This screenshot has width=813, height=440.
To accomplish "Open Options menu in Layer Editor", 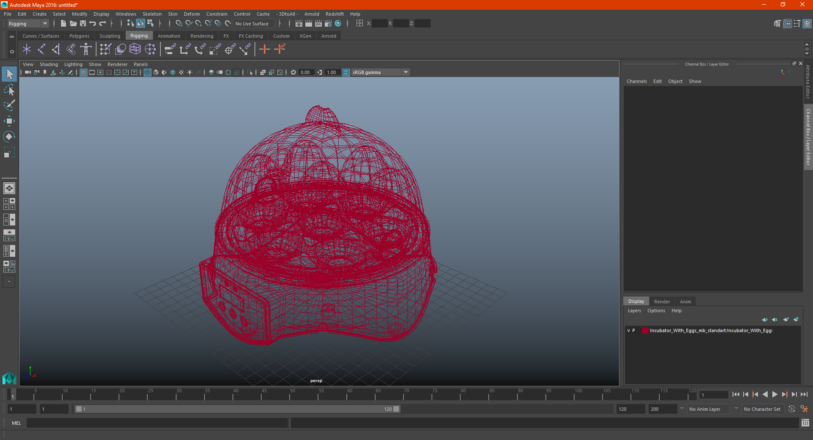I will coord(656,311).
